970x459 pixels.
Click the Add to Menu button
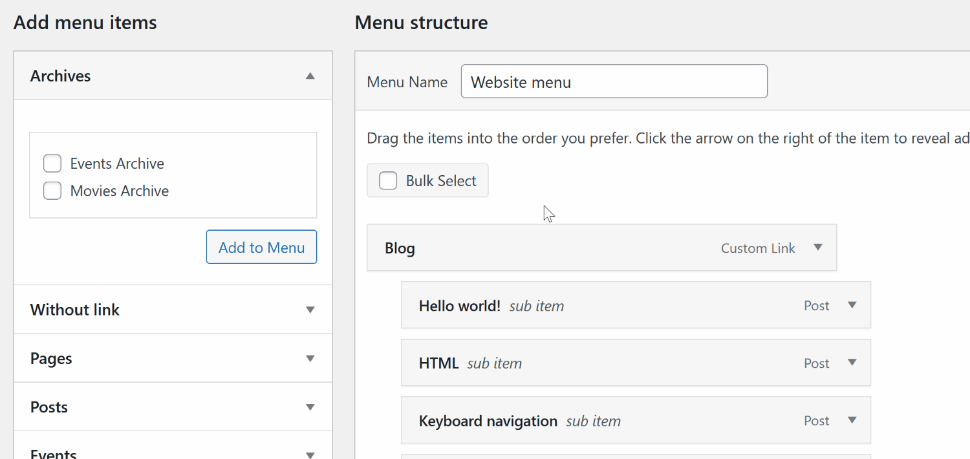point(261,247)
